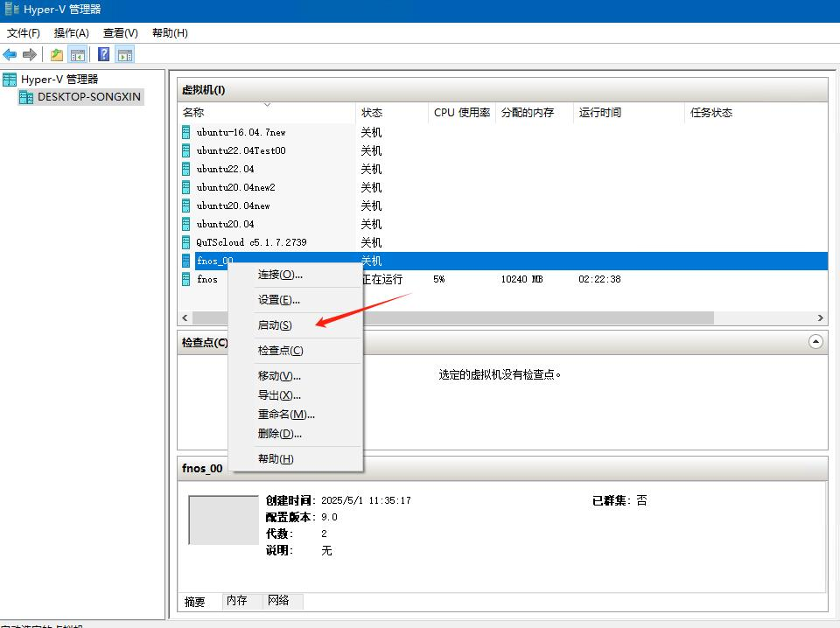Sort by the 名称 column header
This screenshot has height=628, width=840.
(267, 113)
